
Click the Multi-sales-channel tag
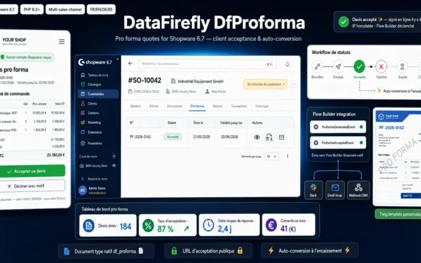pyautogui.click(x=65, y=9)
